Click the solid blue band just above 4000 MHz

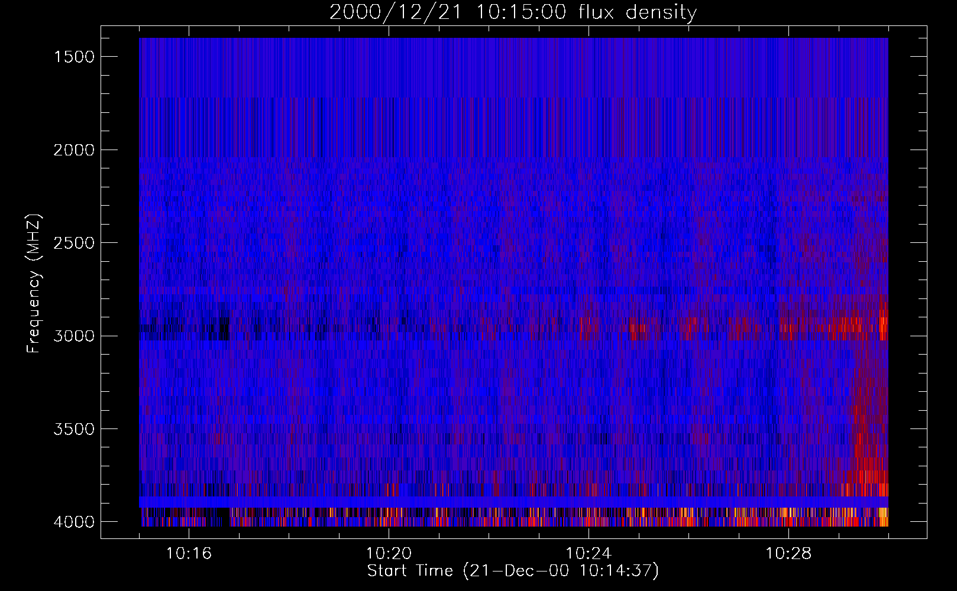(509, 502)
